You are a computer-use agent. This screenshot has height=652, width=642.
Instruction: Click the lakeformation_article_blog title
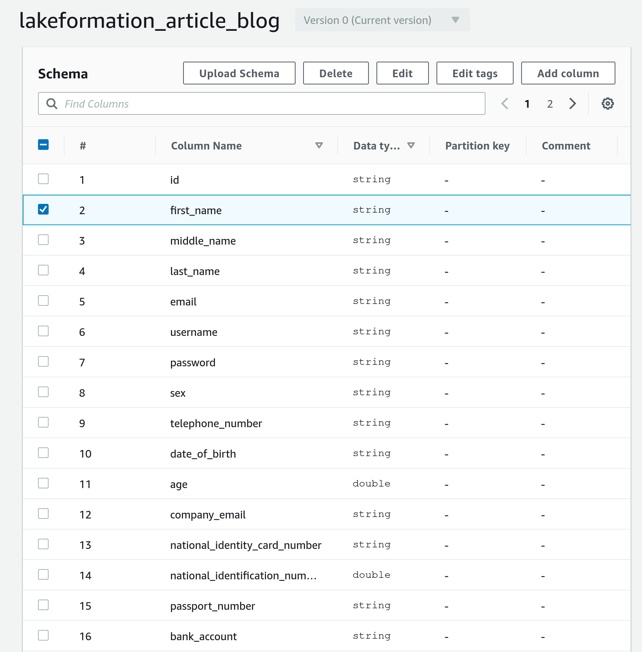pyautogui.click(x=149, y=21)
